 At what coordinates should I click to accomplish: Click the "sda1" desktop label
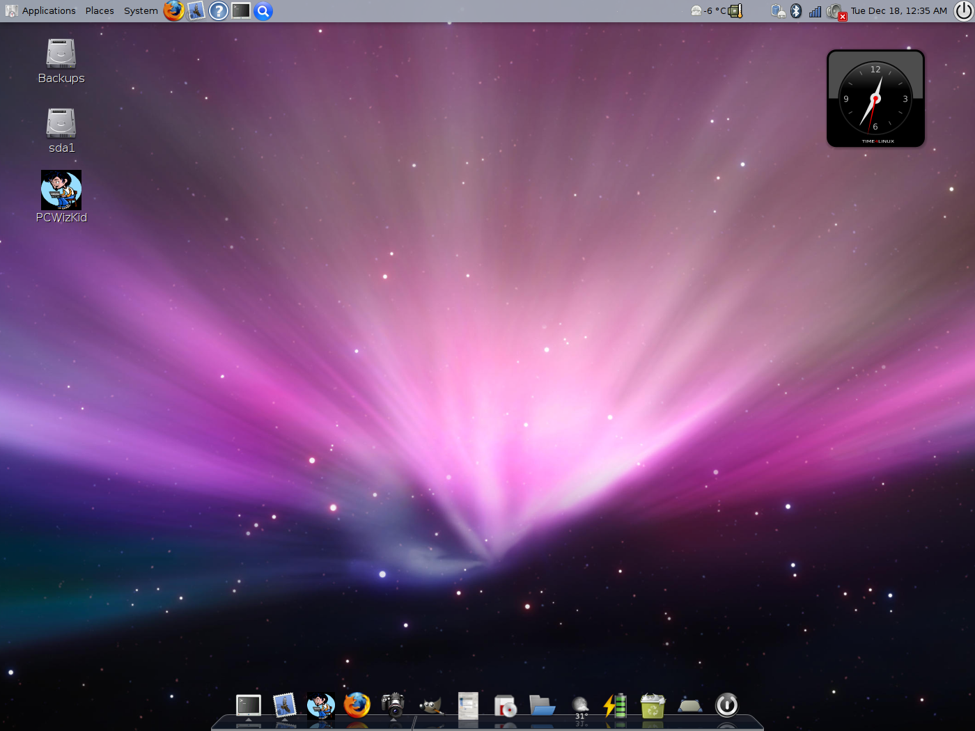(61, 148)
